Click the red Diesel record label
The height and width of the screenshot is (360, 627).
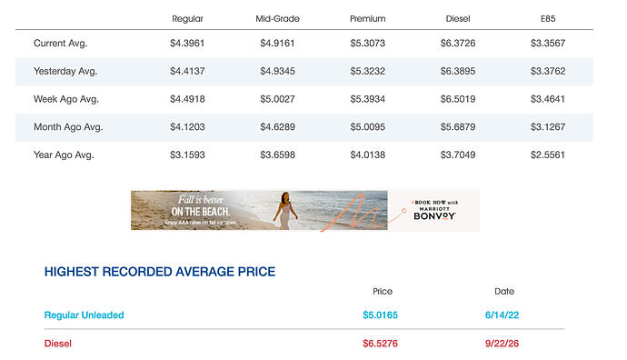coord(57,344)
